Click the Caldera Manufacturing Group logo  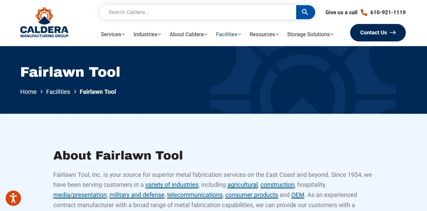click(44, 23)
